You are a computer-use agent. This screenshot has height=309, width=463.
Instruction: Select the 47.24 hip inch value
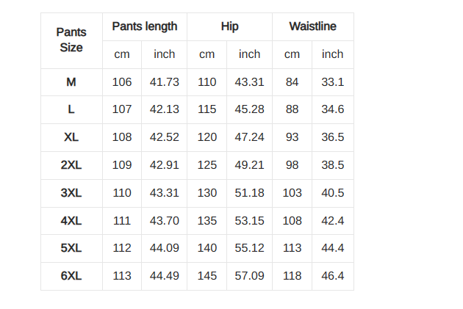point(250,137)
